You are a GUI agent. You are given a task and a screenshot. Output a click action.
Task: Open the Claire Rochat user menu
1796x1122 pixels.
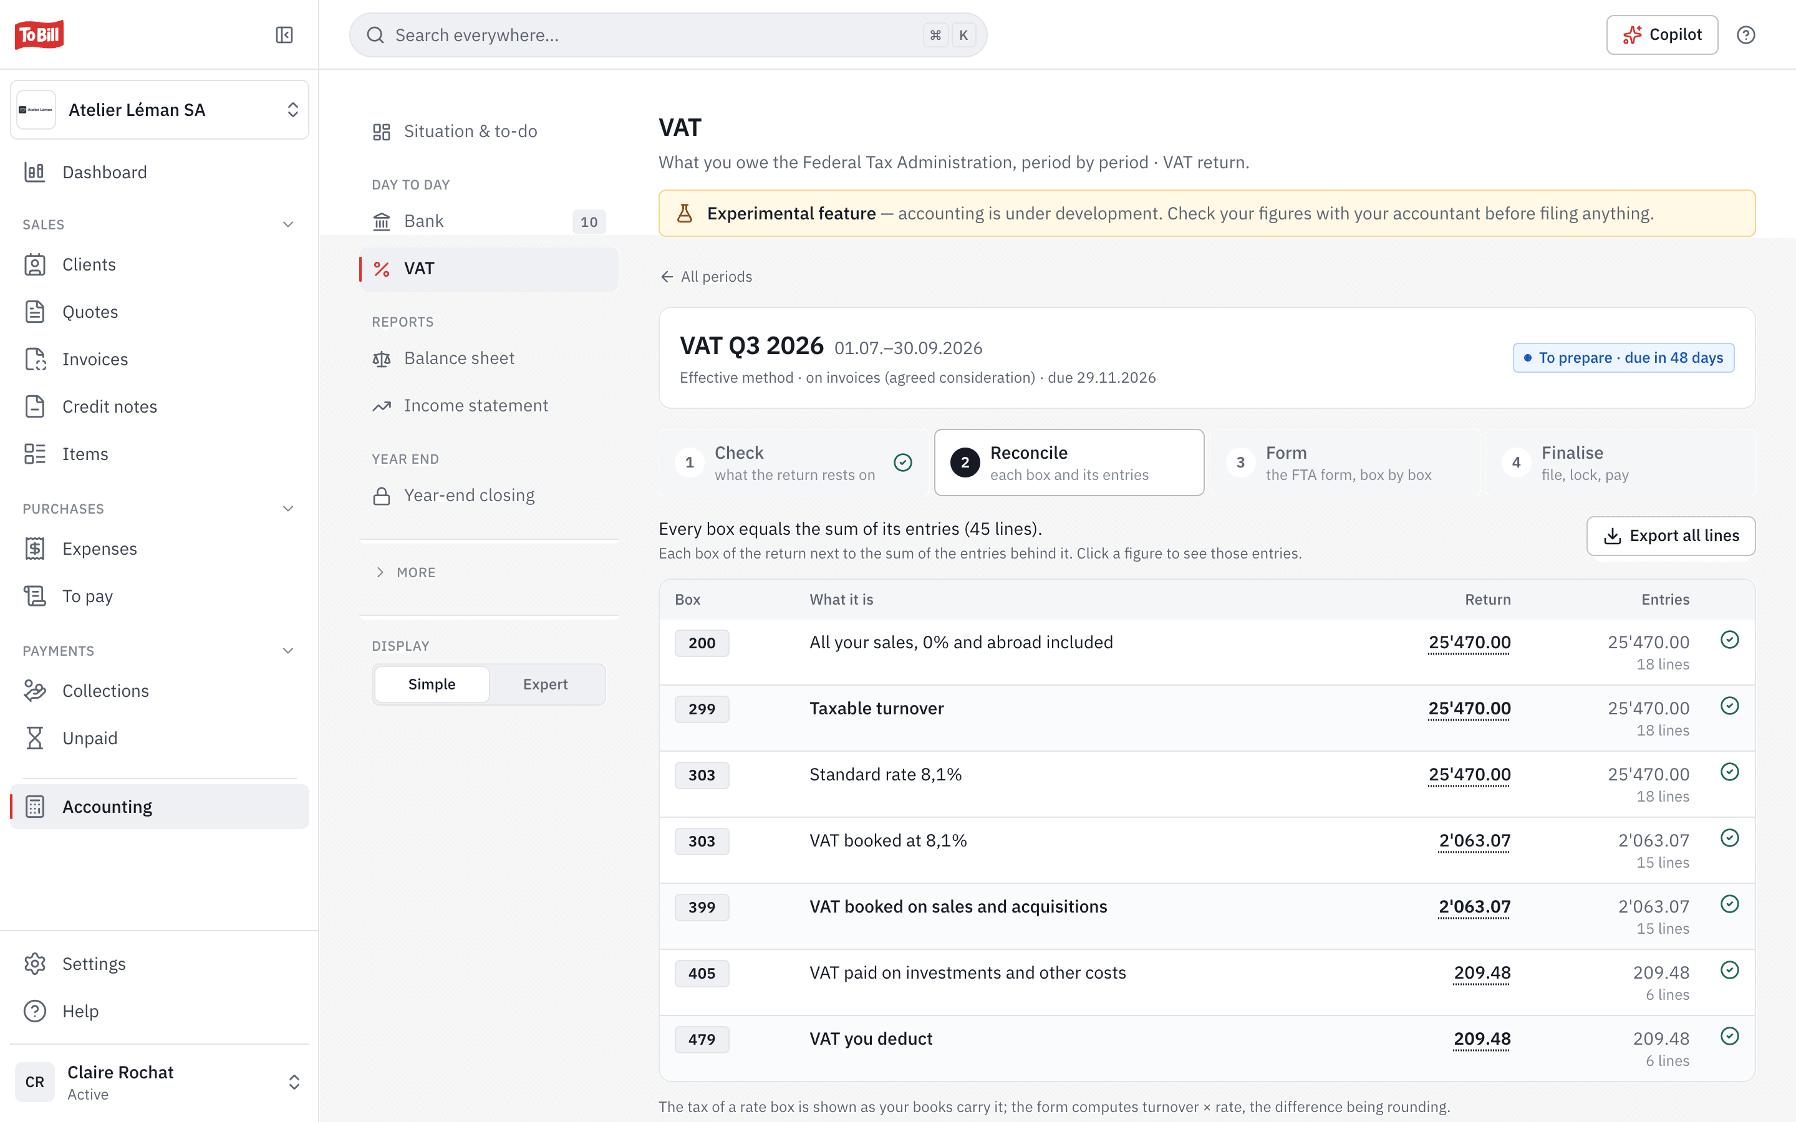coord(160,1082)
